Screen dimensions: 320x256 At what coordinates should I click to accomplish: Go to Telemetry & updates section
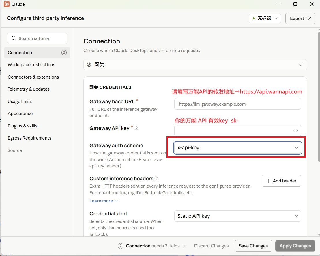(x=29, y=89)
